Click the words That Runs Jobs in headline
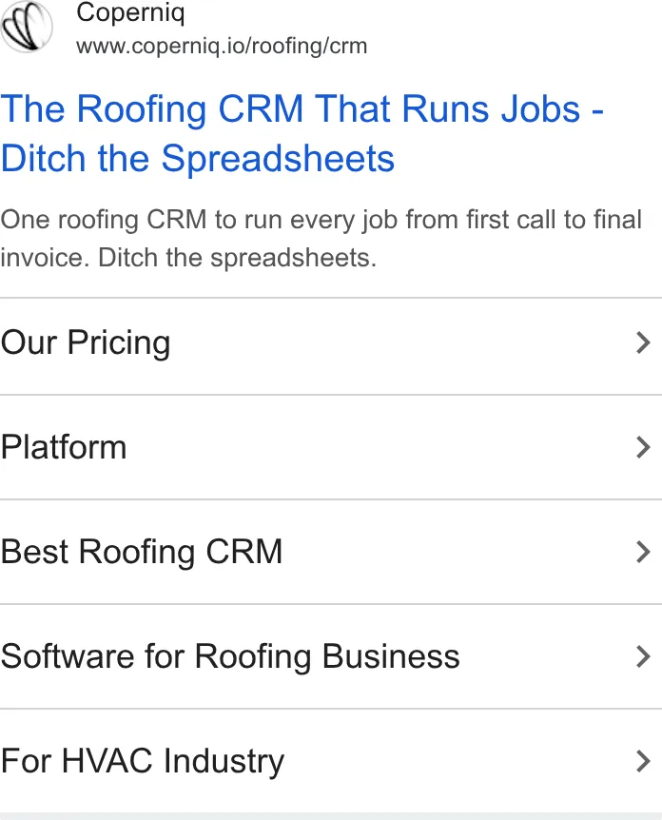 point(448,109)
